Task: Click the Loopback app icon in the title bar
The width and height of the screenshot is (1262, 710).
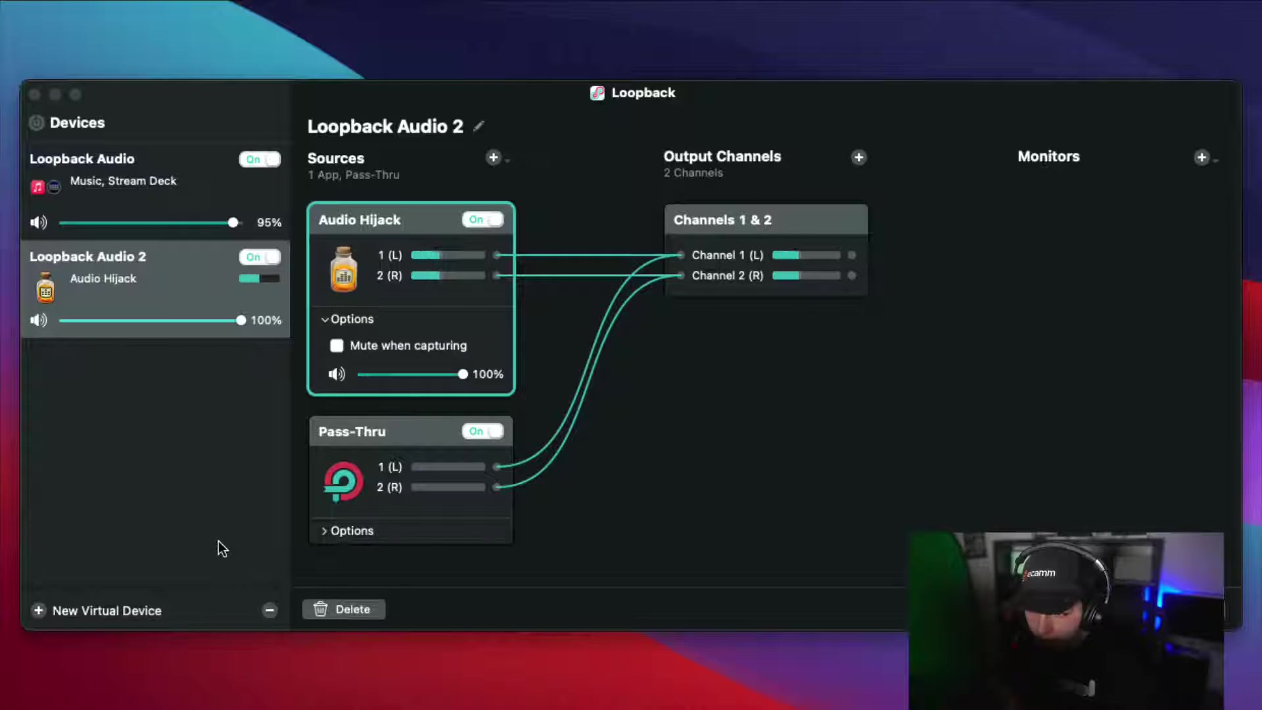Action: [x=597, y=93]
